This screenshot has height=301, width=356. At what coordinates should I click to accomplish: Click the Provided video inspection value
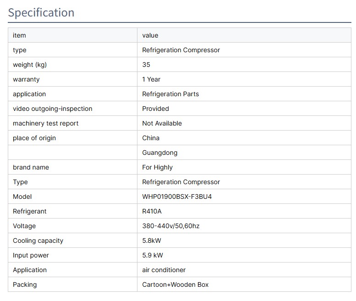coord(155,109)
